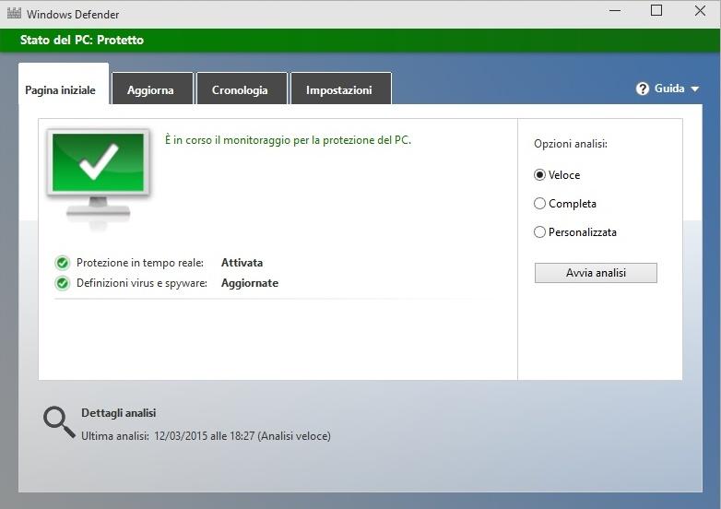Click the Windows Defender castle icon in title bar
Screen dimensions: 721x509
[x=14, y=13]
